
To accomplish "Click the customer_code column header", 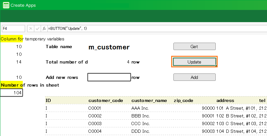I will pos(106,100).
